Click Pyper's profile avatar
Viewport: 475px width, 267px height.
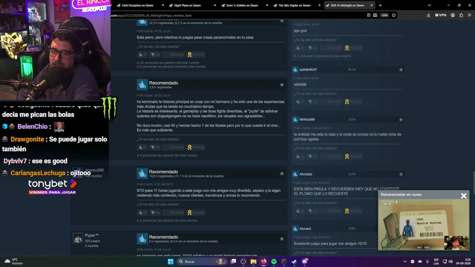coord(78,238)
